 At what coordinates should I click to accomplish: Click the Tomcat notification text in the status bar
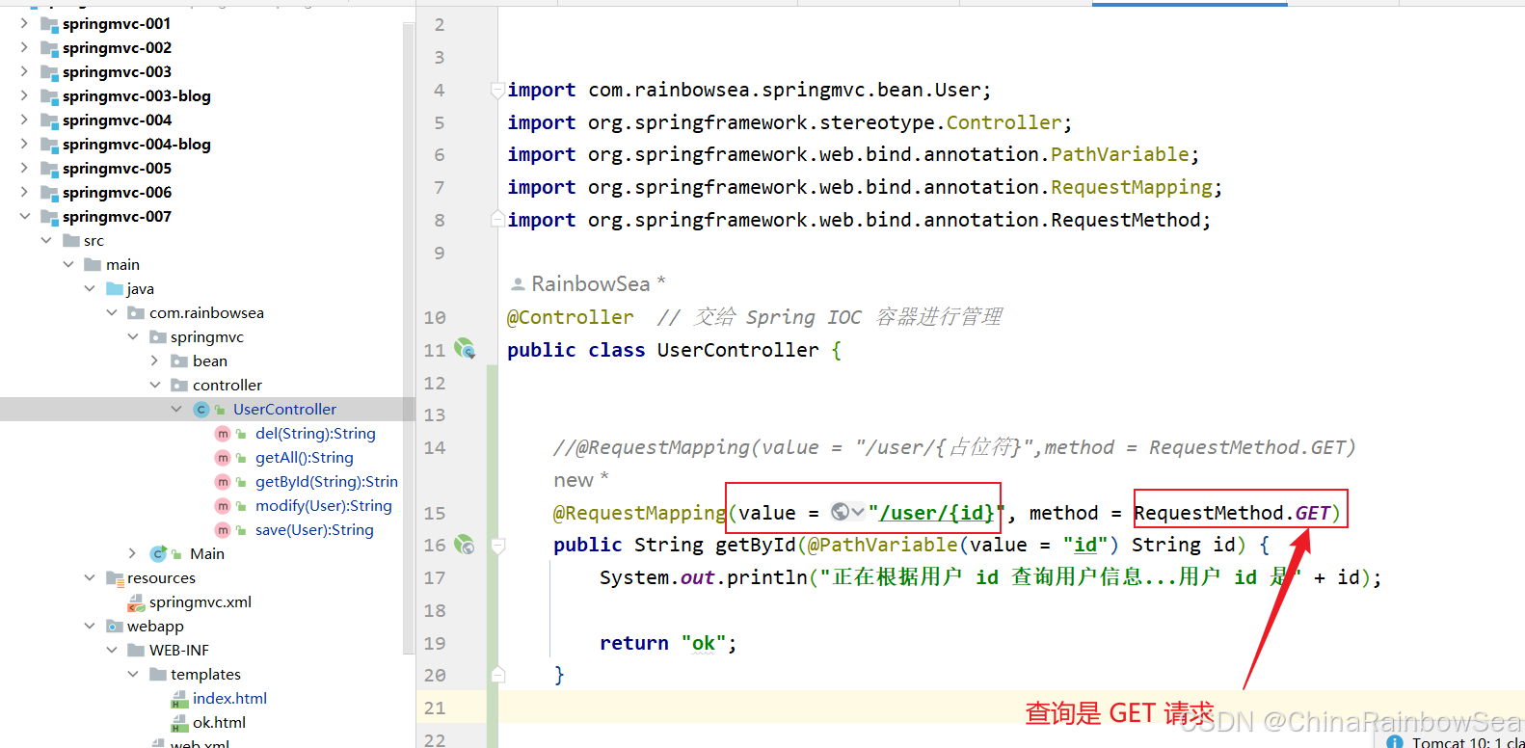click(x=1468, y=742)
